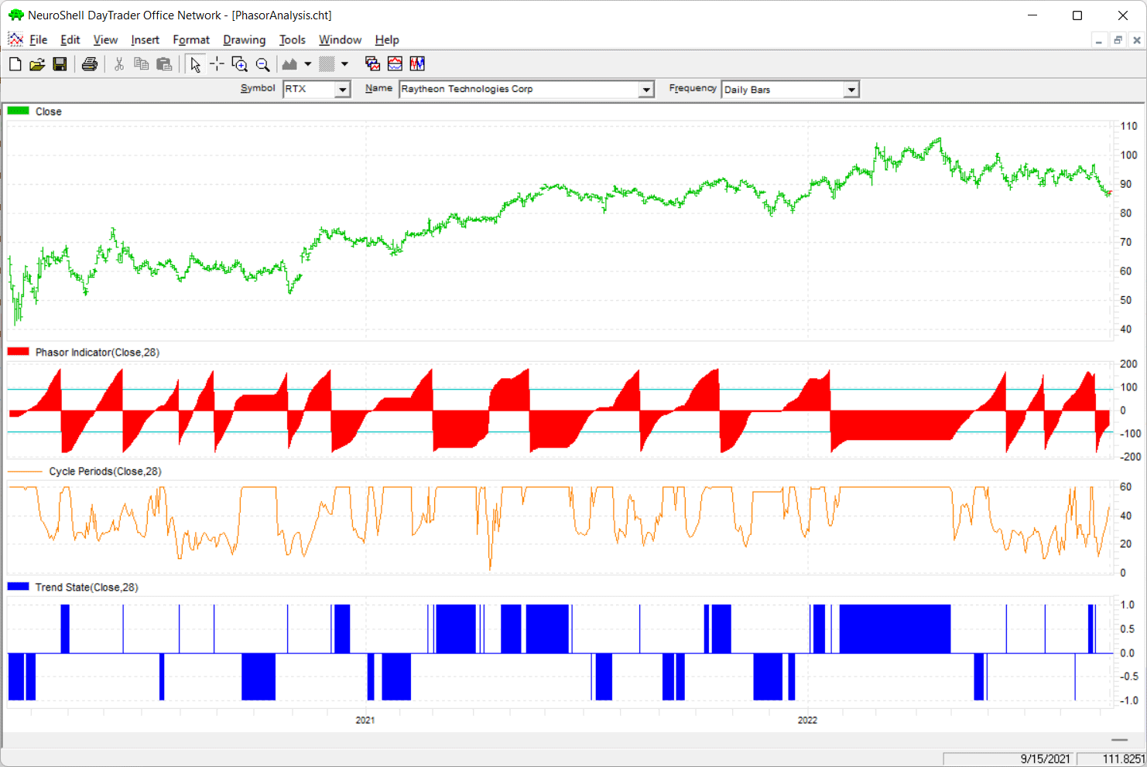Image resolution: width=1147 pixels, height=767 pixels.
Task: Open the Tools menu
Action: (293, 40)
